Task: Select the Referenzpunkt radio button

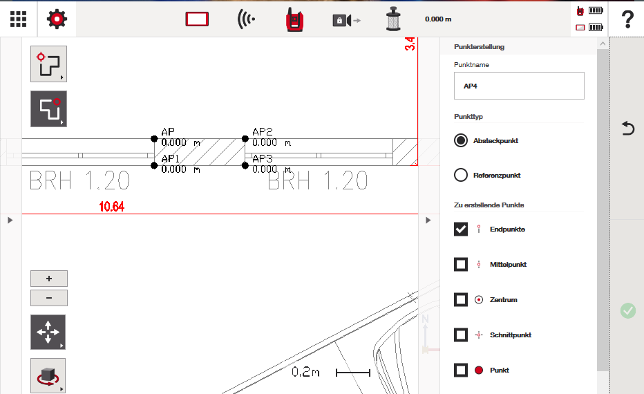Action: tap(461, 175)
